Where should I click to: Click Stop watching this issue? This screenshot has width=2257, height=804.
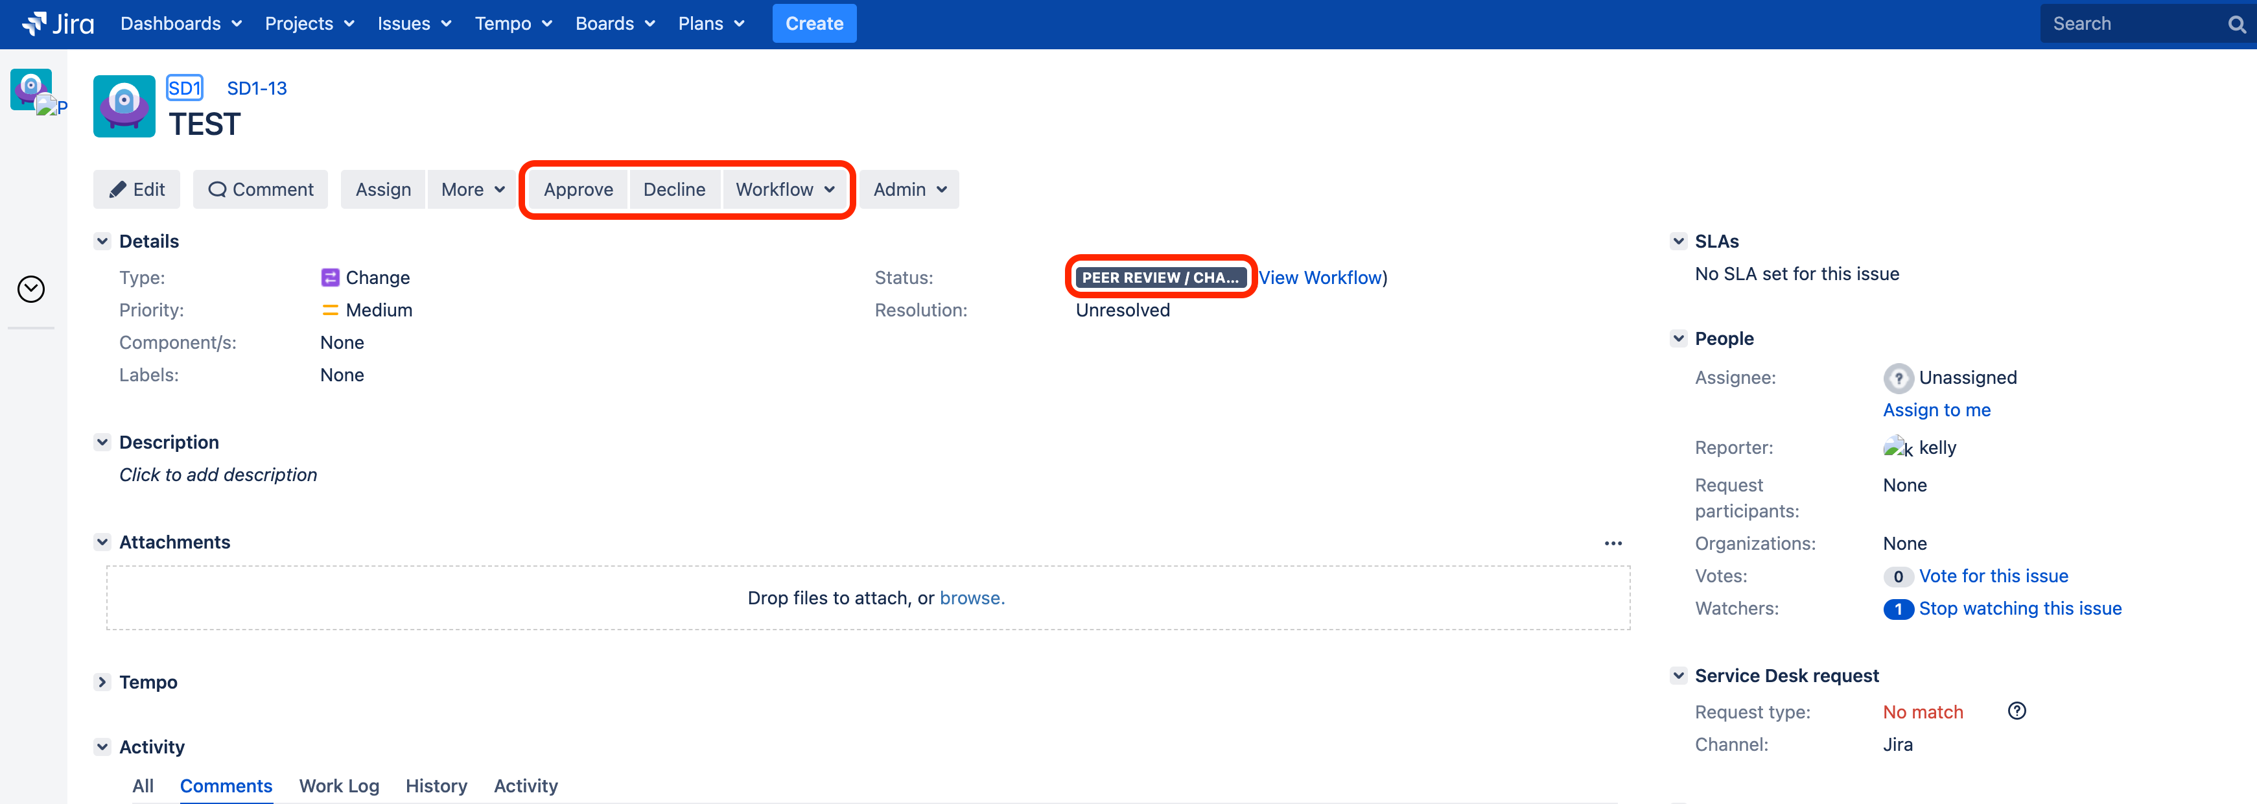pos(2020,608)
